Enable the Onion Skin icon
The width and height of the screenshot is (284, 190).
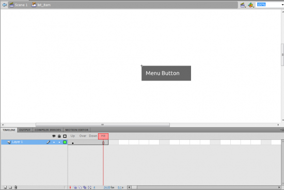pyautogui.click(x=75, y=187)
